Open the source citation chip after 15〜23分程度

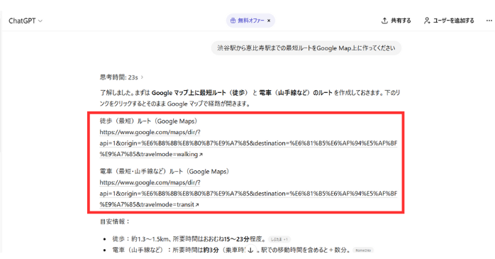pos(279,239)
